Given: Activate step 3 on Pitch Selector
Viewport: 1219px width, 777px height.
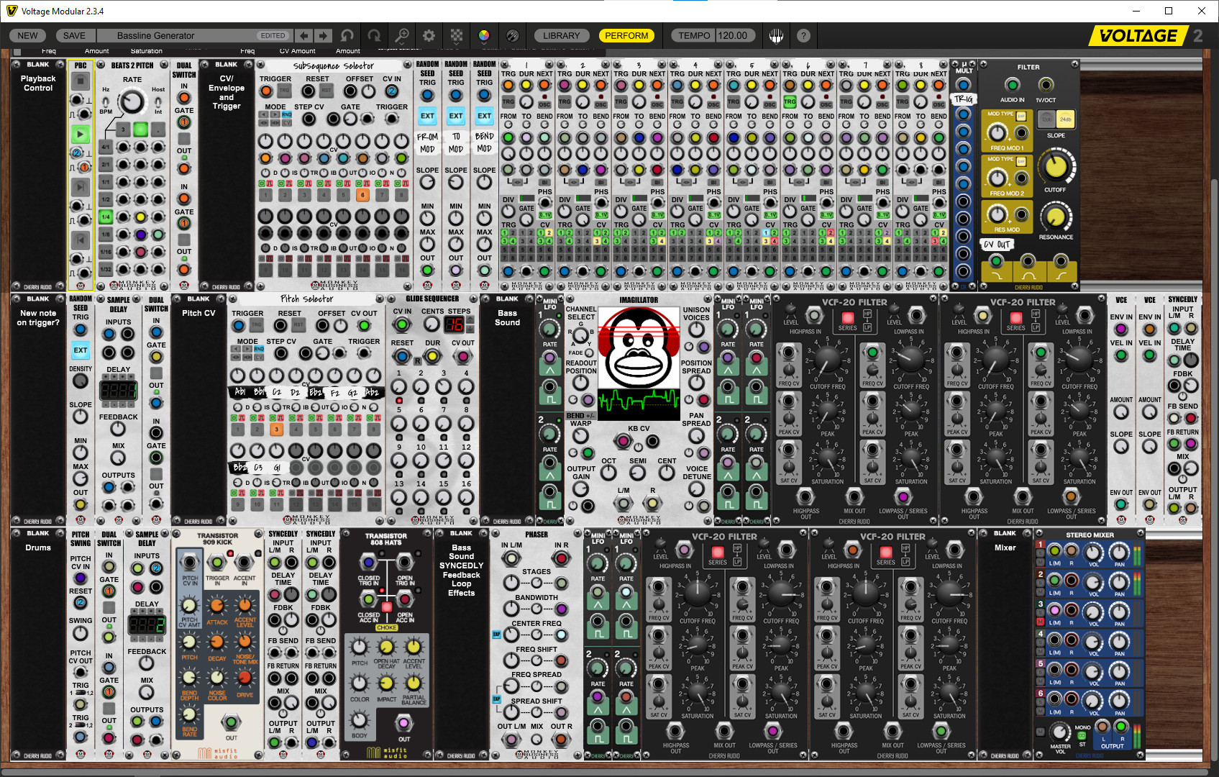Looking at the screenshot, I should (276, 430).
